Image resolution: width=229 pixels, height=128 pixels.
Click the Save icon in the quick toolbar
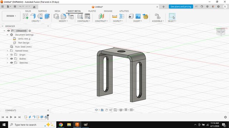click(15, 6)
